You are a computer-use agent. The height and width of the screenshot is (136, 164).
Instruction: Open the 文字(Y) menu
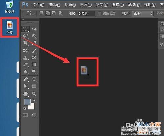coord(102,5)
